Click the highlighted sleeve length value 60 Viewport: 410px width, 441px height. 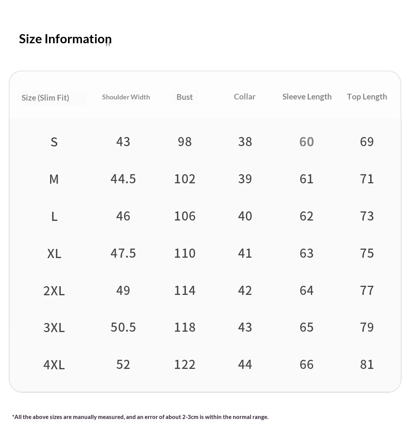[306, 142]
